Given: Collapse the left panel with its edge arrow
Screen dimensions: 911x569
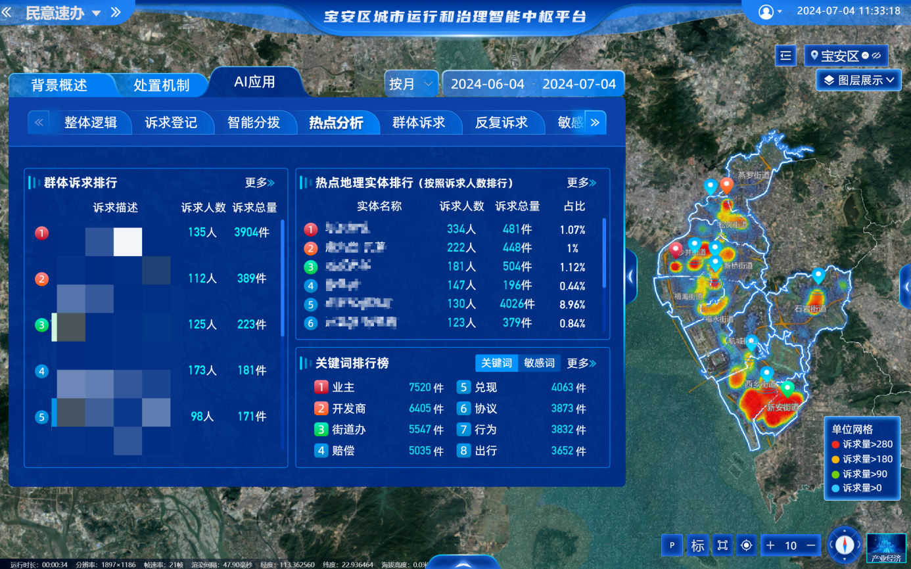Looking at the screenshot, I should (x=631, y=276).
